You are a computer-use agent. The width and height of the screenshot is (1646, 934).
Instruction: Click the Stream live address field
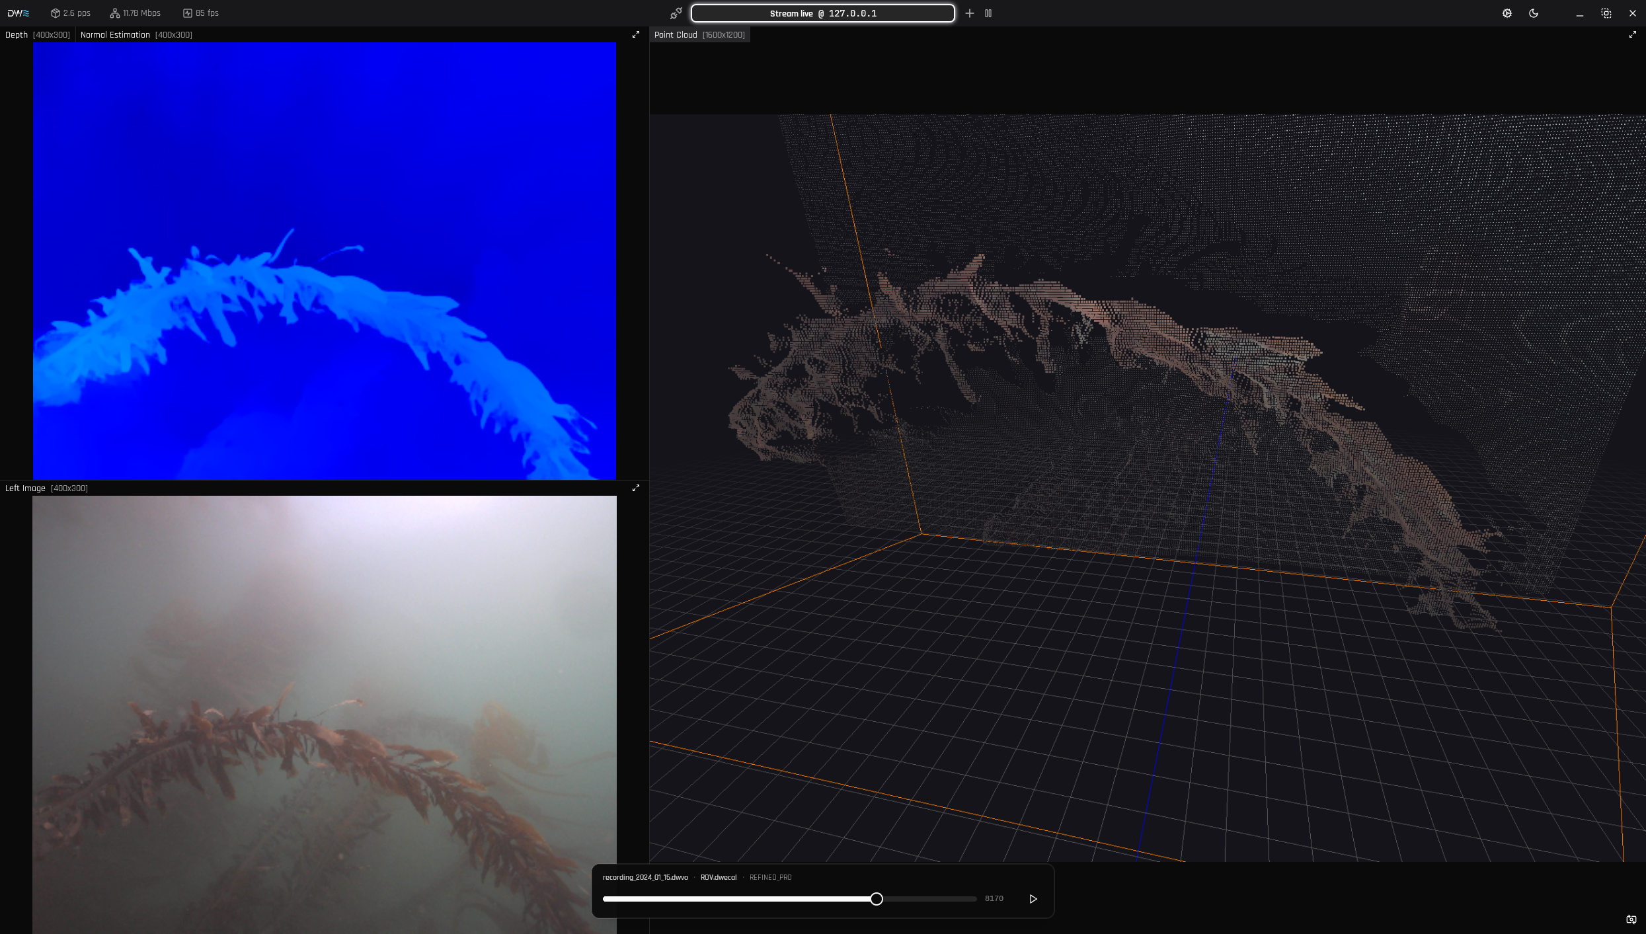pyautogui.click(x=822, y=13)
